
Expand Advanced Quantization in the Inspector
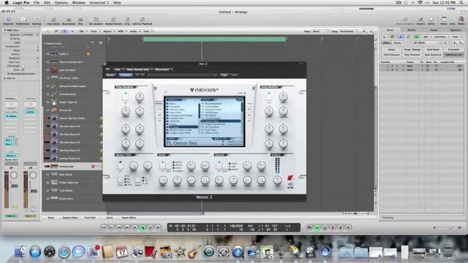[x=8, y=74]
